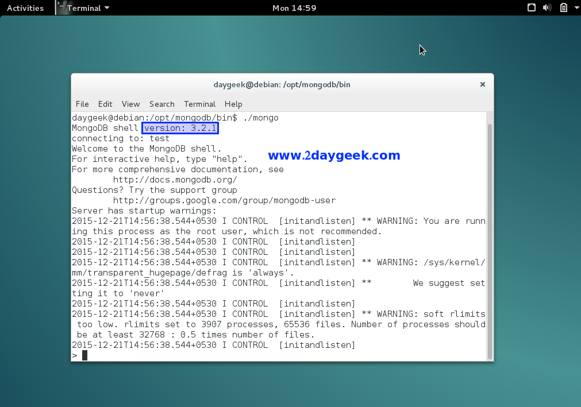The image size is (581, 407).
Task: Open the Help menu
Action: point(233,104)
